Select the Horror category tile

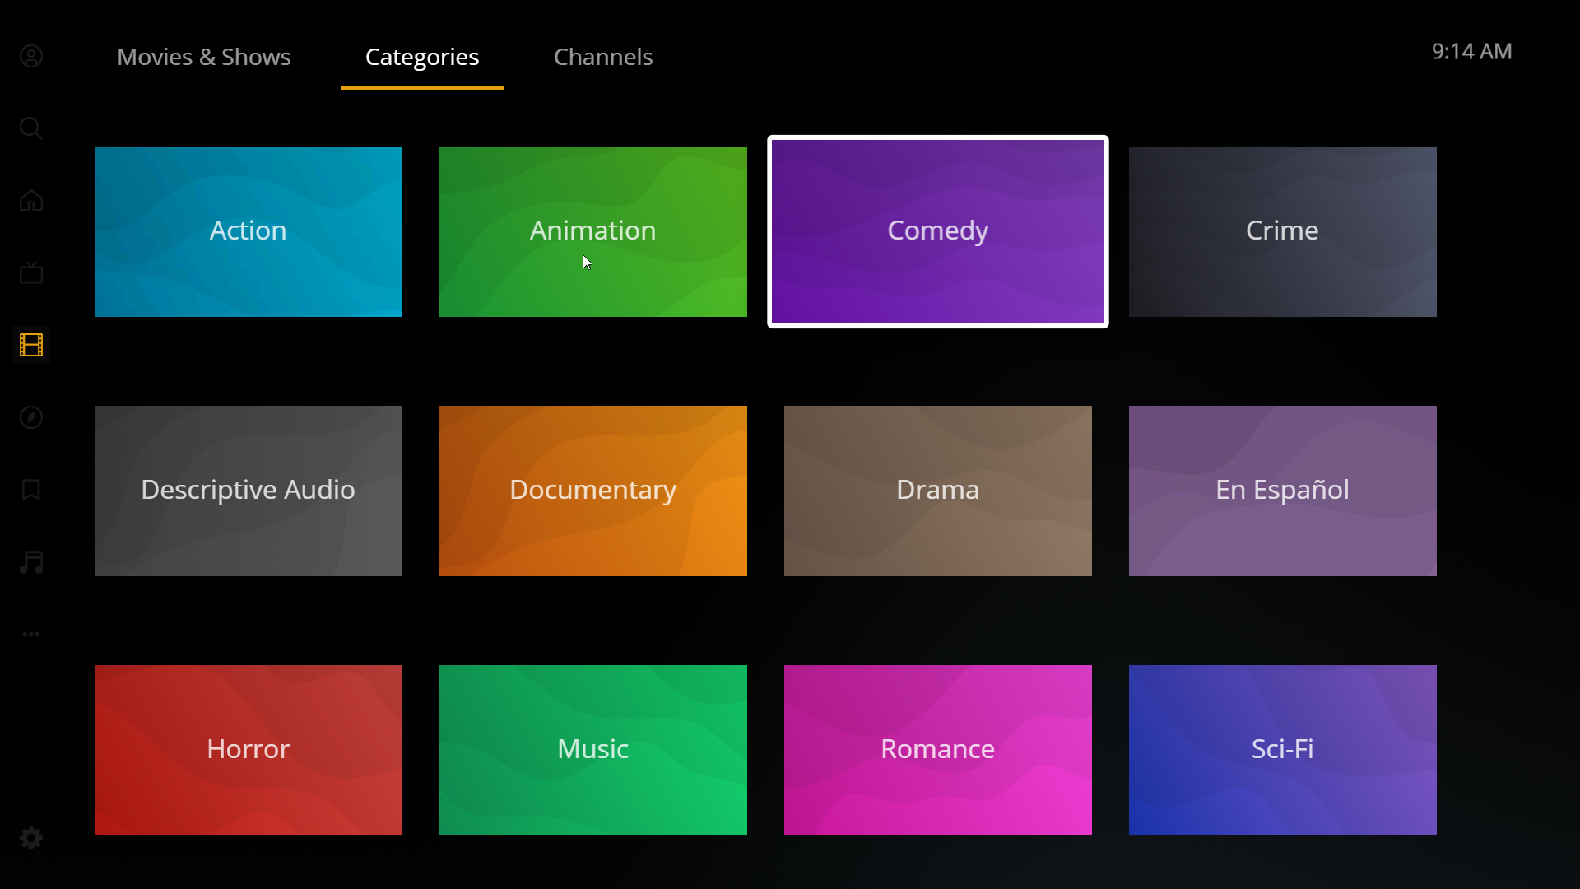coord(248,750)
